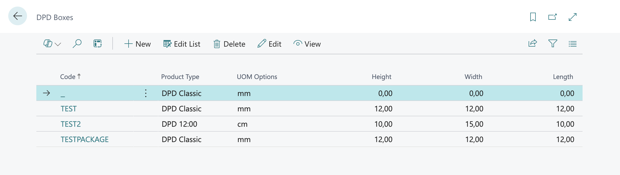Click the back arrow button
This screenshot has width=620, height=175.
[x=18, y=16]
